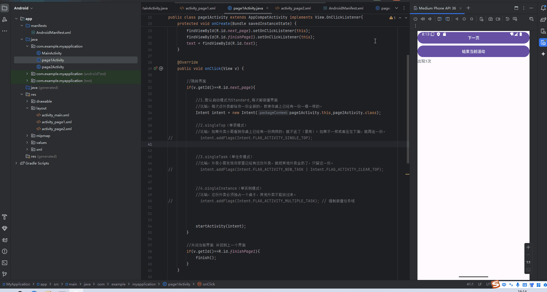Open Running Devices window options menu
Viewport: 547px width, 292px height.
coord(524,8)
